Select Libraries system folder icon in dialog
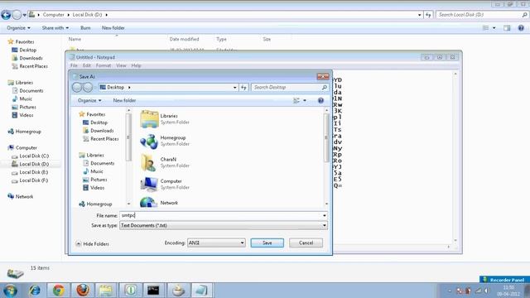 point(149,119)
